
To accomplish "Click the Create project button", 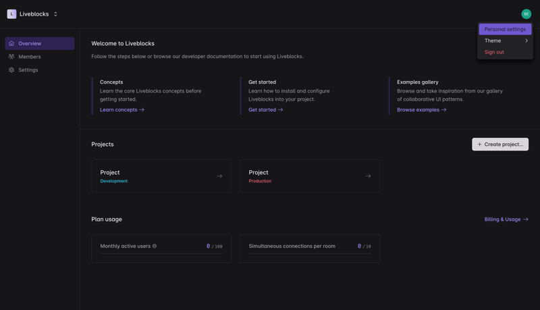I will coord(500,145).
